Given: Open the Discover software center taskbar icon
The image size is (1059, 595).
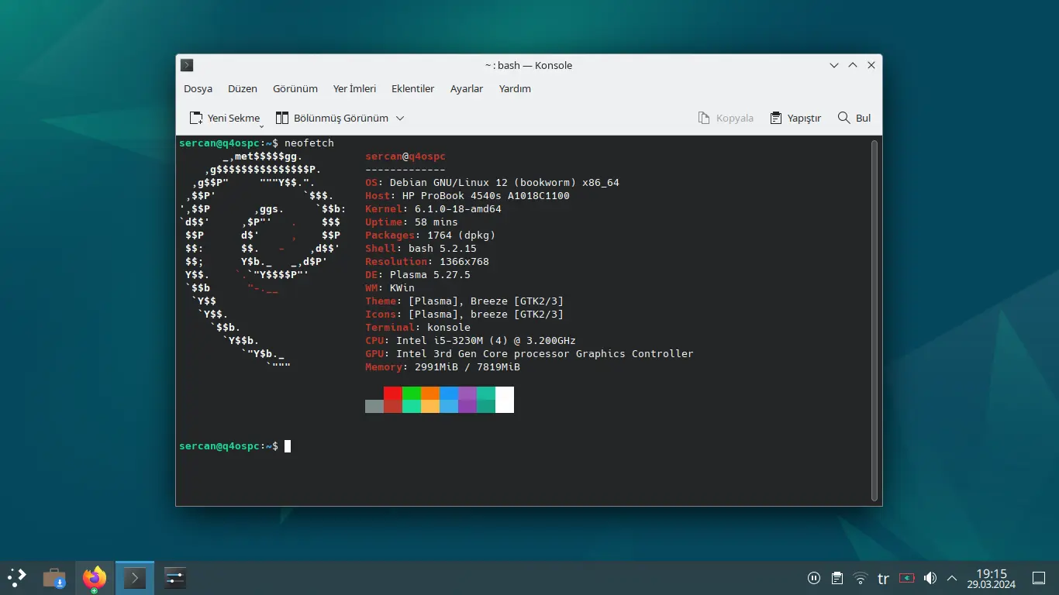Looking at the screenshot, I should [x=54, y=578].
